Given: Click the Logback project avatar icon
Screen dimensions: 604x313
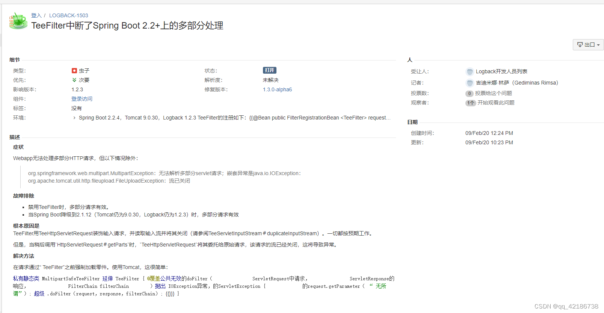Looking at the screenshot, I should [x=18, y=21].
